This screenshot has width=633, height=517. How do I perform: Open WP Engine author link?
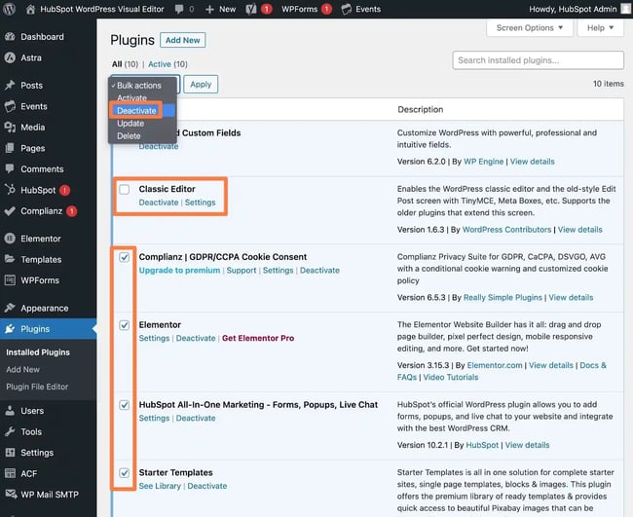484,162
